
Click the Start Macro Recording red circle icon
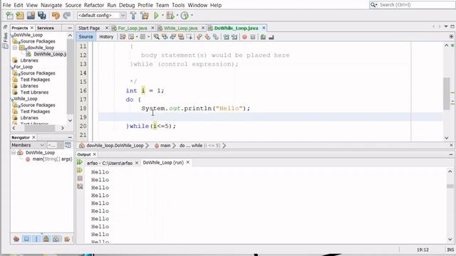[x=244, y=37]
